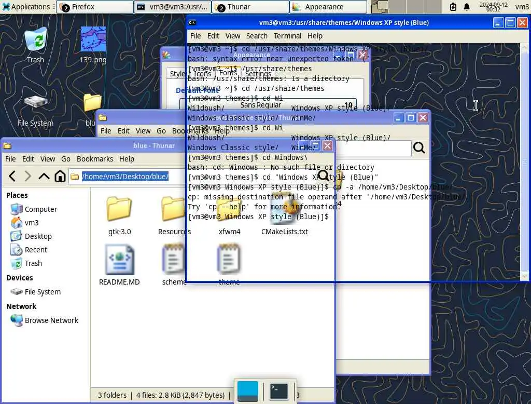Open Edit menu in blue Thunar window

click(x=28, y=159)
